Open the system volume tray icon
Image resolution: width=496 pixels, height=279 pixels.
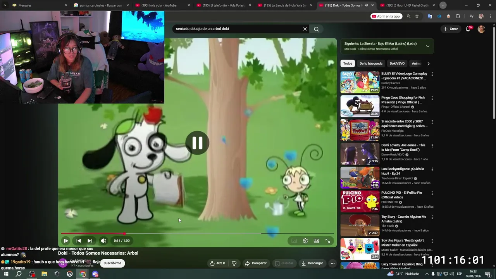point(452,274)
